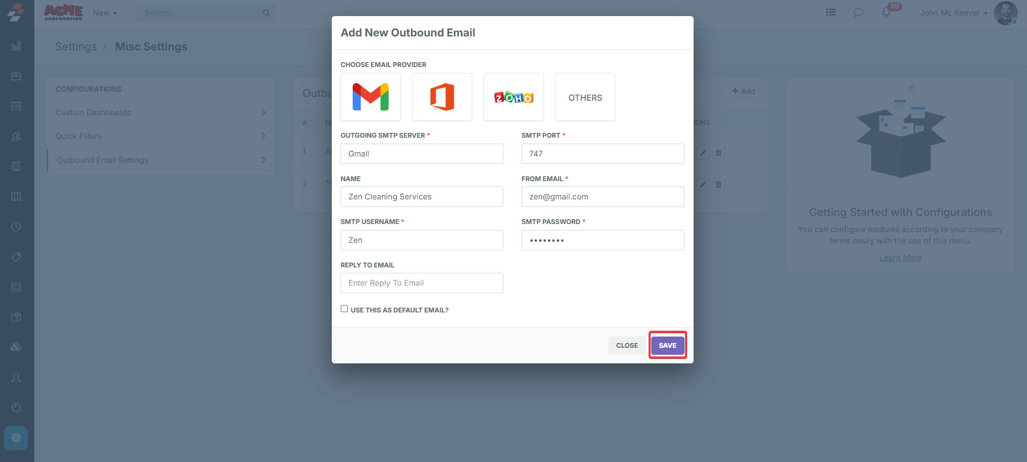1027x462 pixels.
Task: Expand John Mc Keever user menu
Action: 954,13
